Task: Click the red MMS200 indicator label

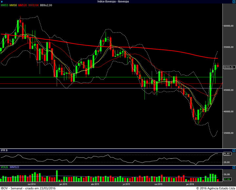Action: [x=33, y=6]
